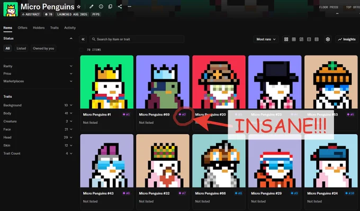Switch to the Offers tab
The image size is (360, 211).
22,28
